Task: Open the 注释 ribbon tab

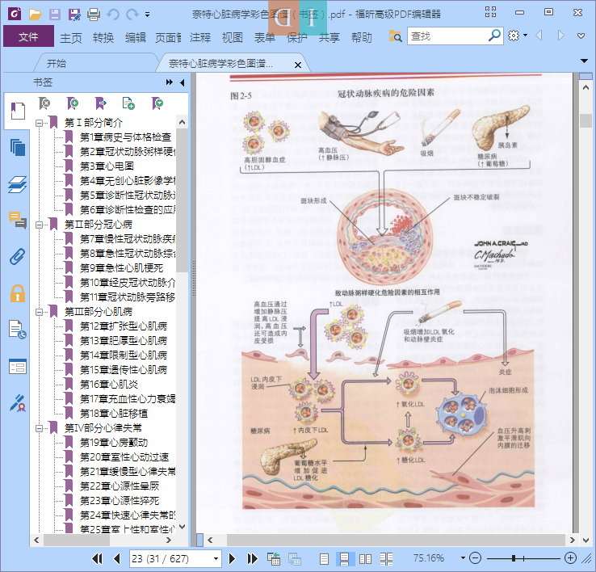Action: pos(200,38)
